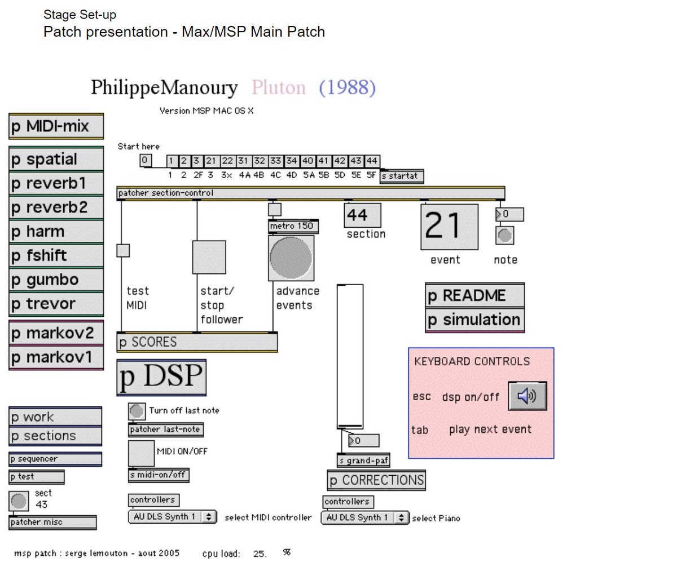This screenshot has width=677, height=580.
Task: Select section 21 in the section number row
Action: point(212,161)
